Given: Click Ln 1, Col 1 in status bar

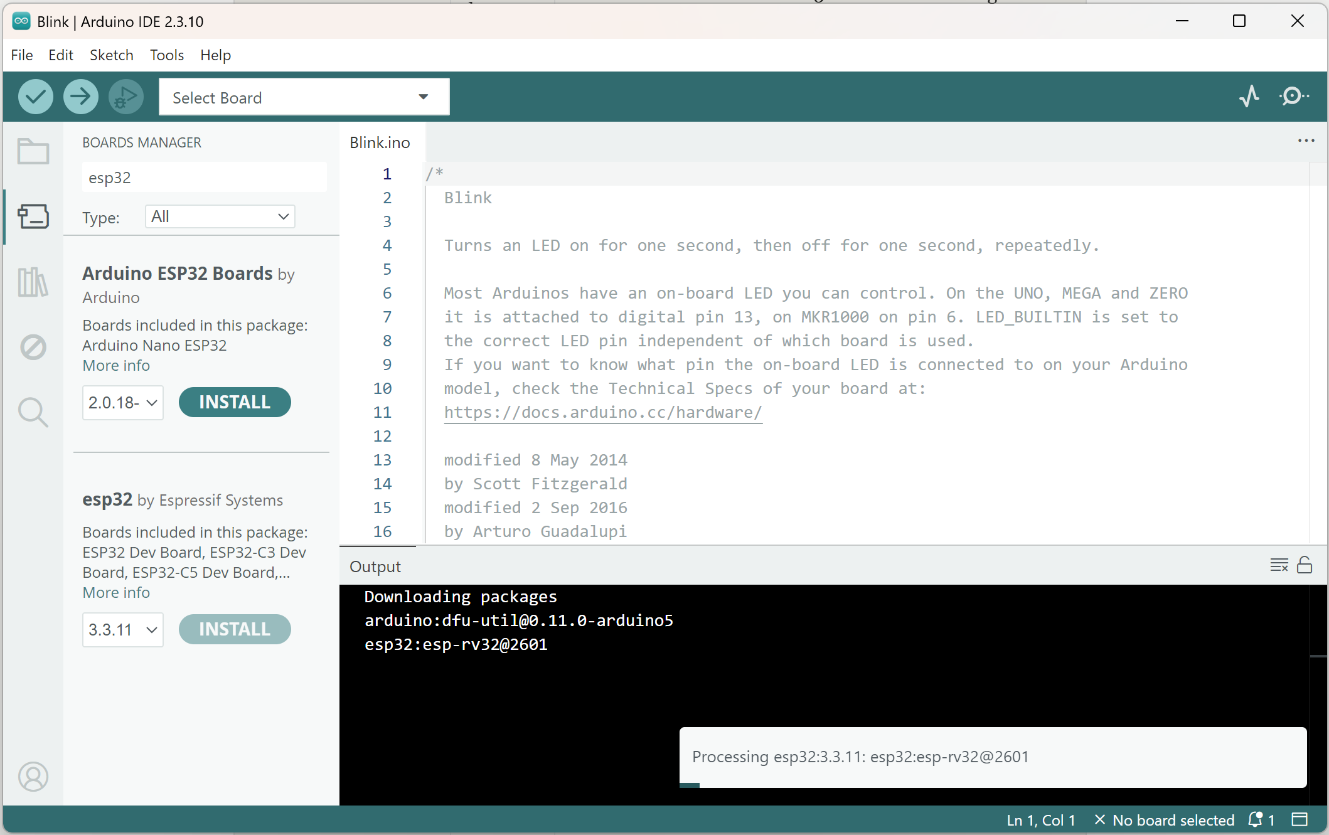Looking at the screenshot, I should pos(1041,820).
